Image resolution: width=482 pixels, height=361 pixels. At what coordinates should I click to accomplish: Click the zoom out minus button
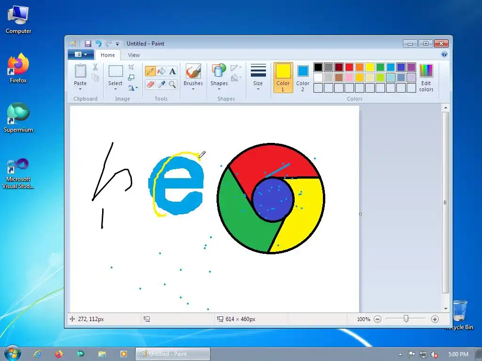(378, 319)
